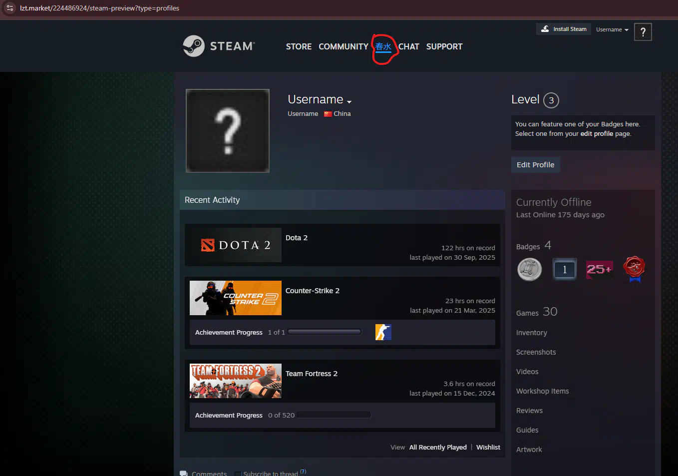Open the Dota 2 game banner

pyautogui.click(x=236, y=245)
